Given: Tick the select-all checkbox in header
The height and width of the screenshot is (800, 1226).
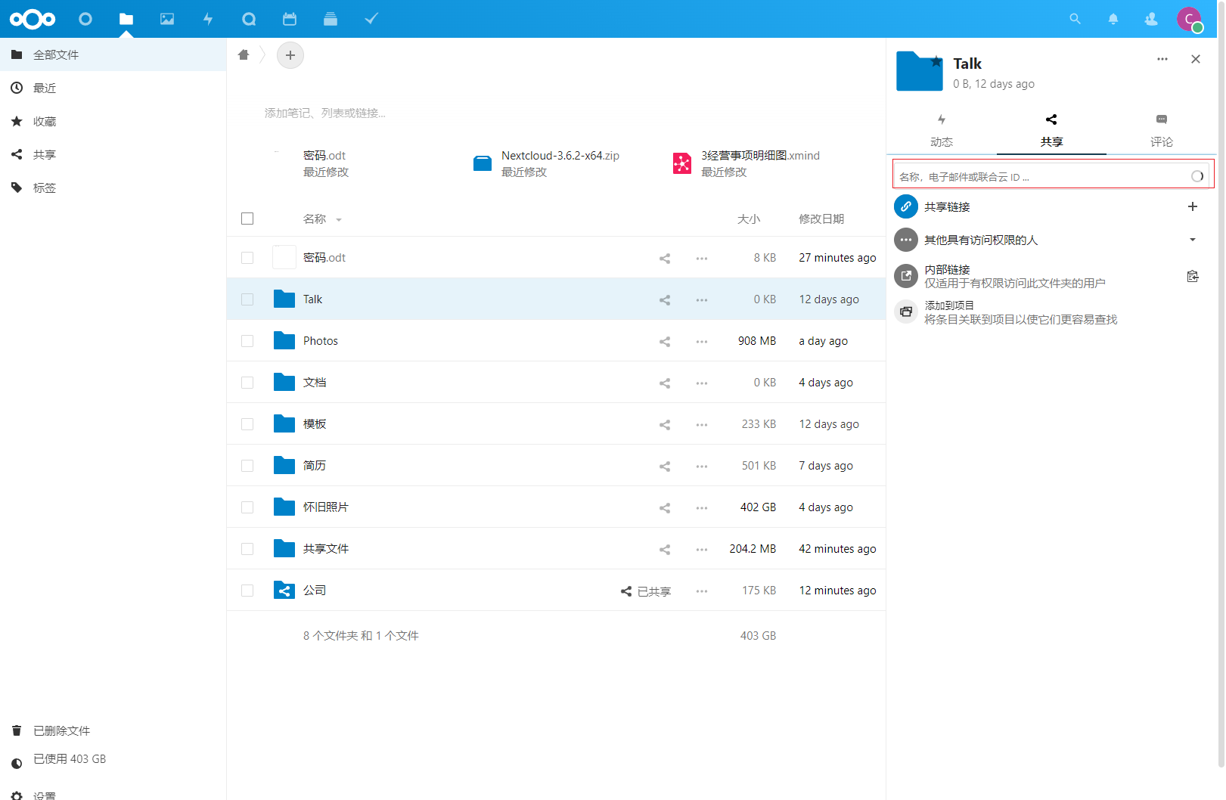Looking at the screenshot, I should [247, 219].
